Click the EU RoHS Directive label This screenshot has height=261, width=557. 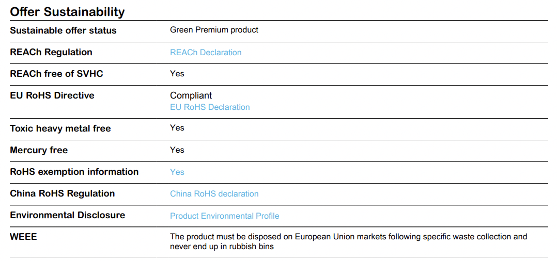click(x=52, y=95)
